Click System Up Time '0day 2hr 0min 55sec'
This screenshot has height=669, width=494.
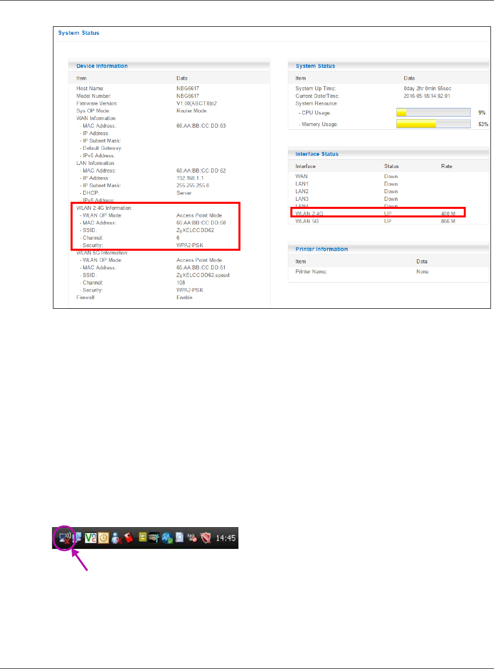point(427,88)
